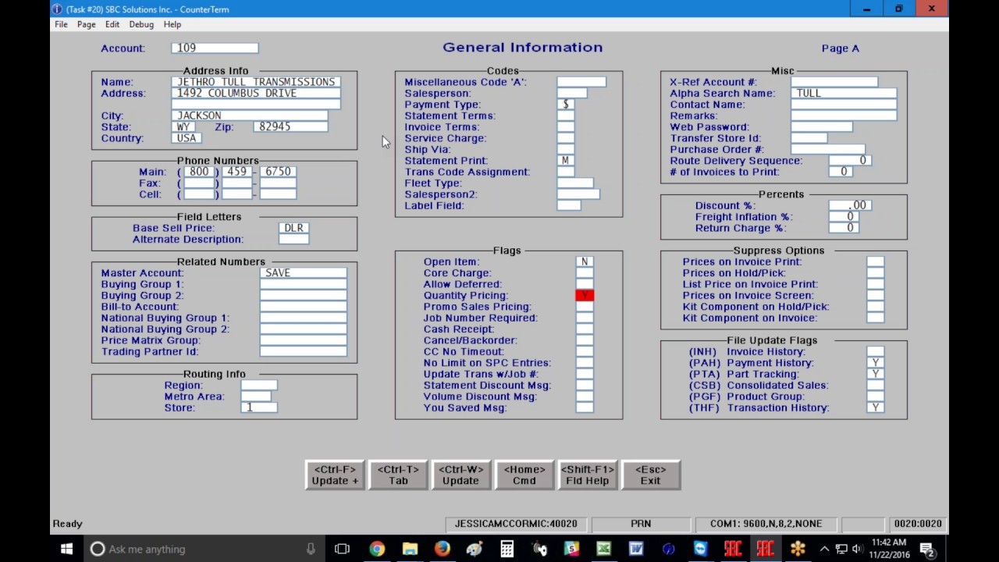The height and width of the screenshot is (562, 999).
Task: Click the Store field in Routing Info
Action: 259,407
